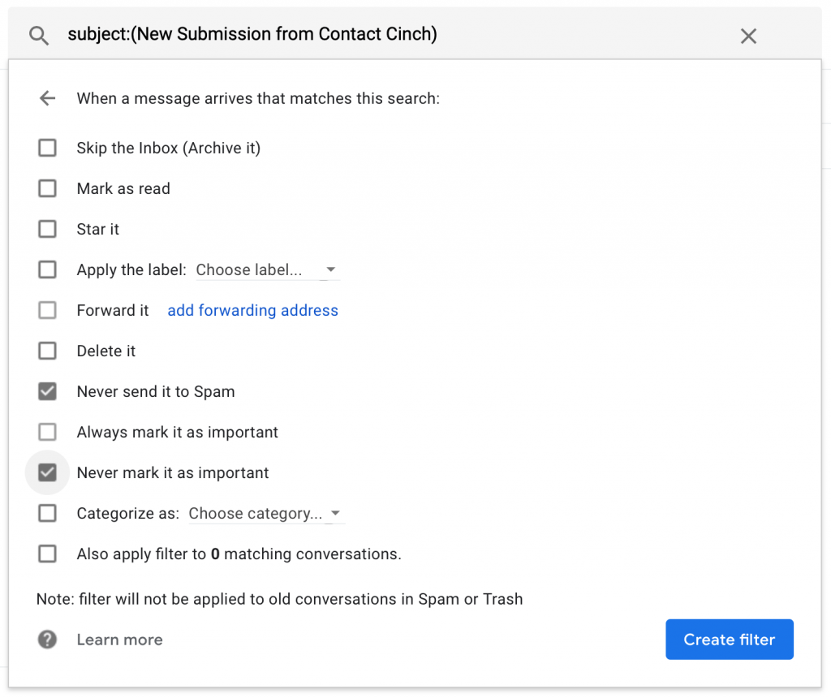831x698 pixels.
Task: Uncheck Never mark it as important
Action: click(48, 472)
